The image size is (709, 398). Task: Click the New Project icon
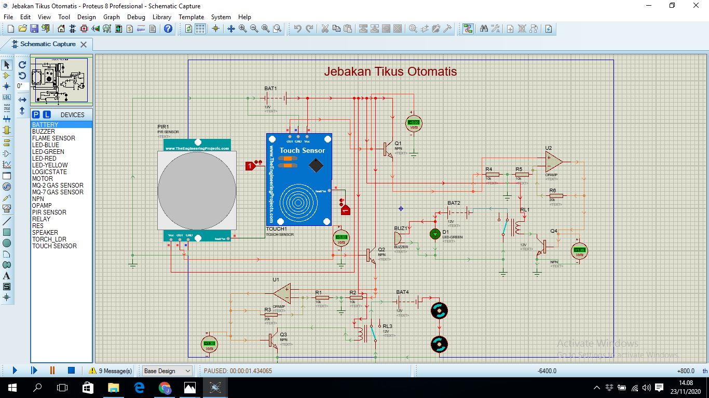[x=10, y=29]
